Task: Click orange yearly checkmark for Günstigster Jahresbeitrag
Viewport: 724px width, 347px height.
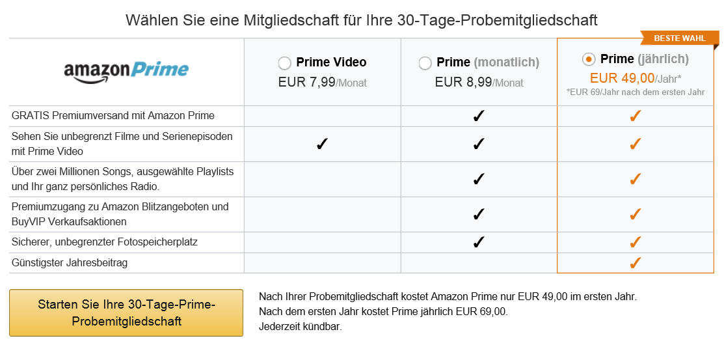Action: (636, 263)
